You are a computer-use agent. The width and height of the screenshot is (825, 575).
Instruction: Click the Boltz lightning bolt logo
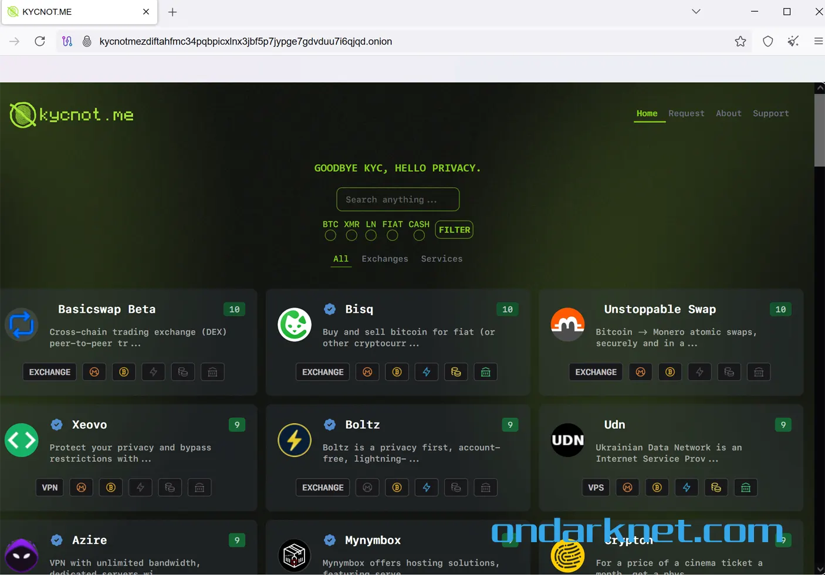coord(295,439)
